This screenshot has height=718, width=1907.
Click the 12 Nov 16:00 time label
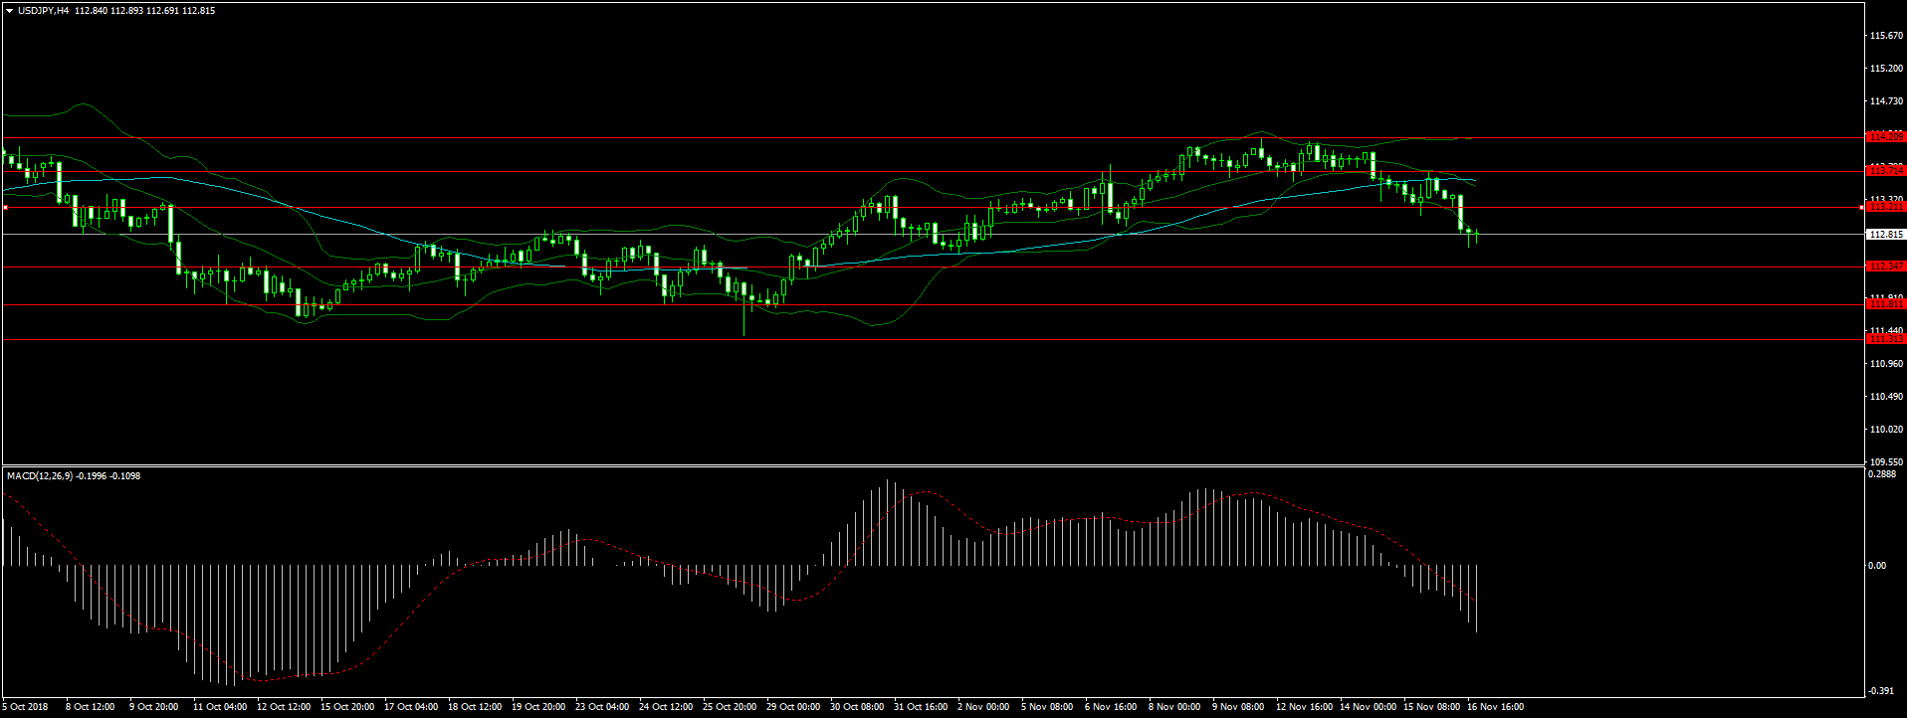(1304, 707)
